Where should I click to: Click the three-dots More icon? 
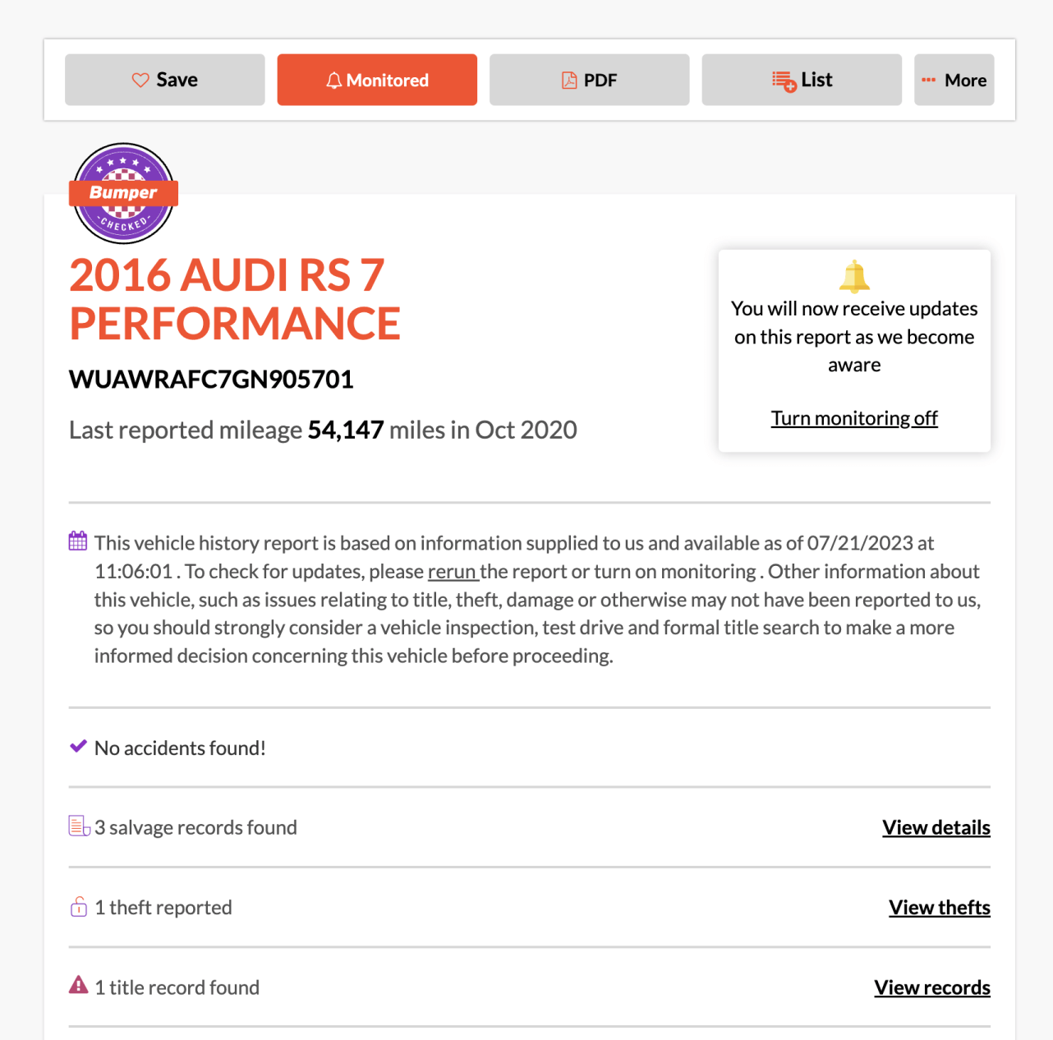coord(929,80)
